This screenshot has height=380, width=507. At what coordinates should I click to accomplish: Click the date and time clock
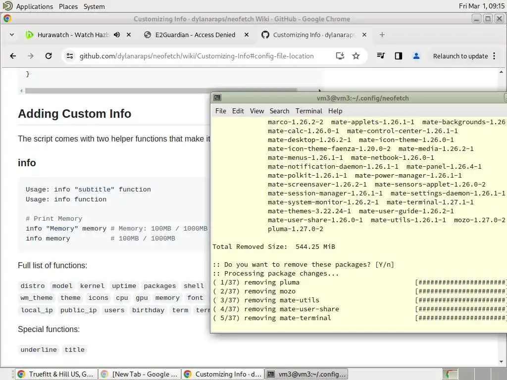[481, 6]
